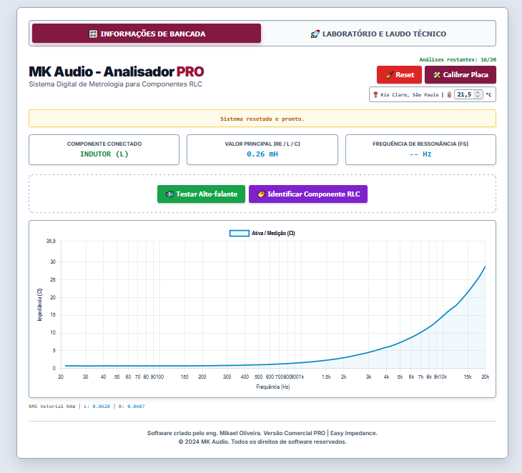
Task: Click the Impedância (Ω) axis label
Action: point(39,304)
